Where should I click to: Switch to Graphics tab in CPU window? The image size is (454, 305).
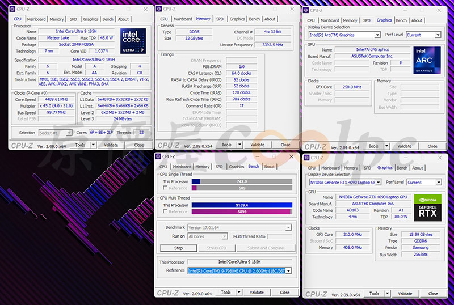(x=91, y=19)
